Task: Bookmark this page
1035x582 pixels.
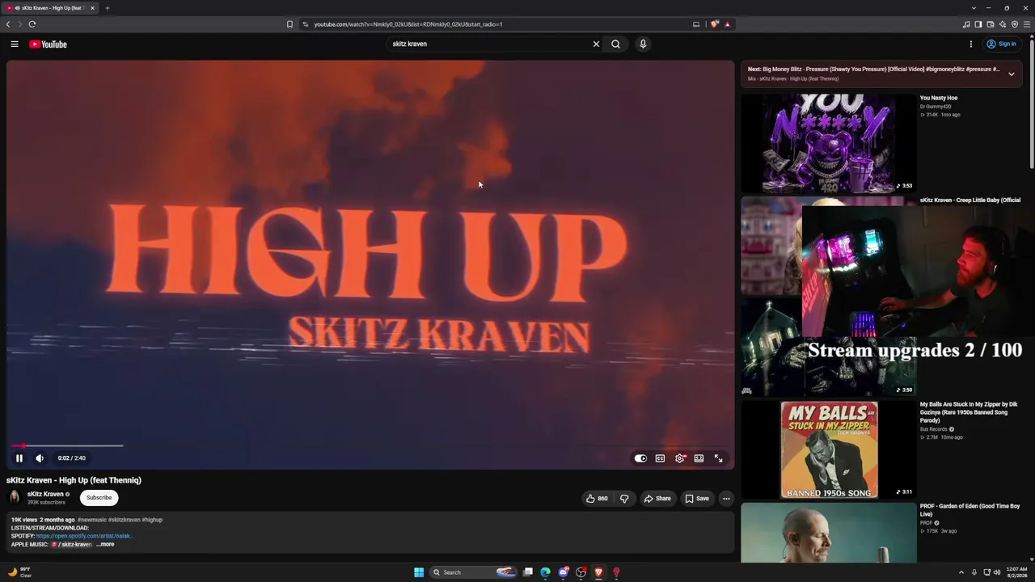Action: 289,24
